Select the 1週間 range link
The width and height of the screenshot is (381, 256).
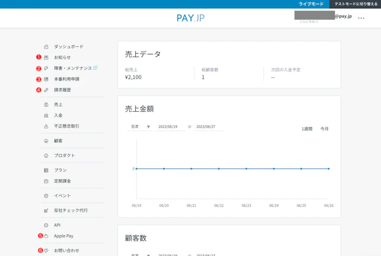click(x=307, y=129)
